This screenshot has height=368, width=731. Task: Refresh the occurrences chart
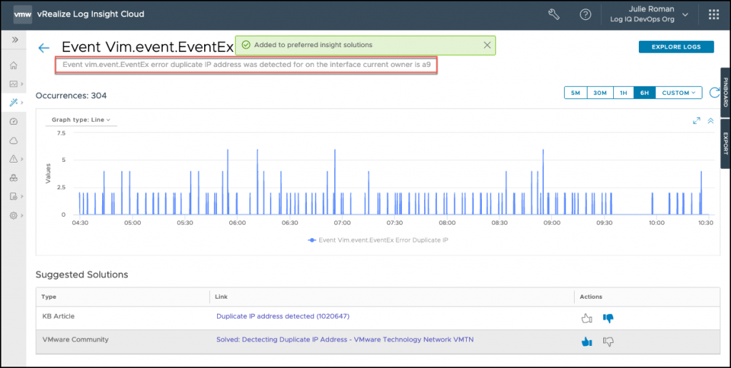tap(715, 93)
